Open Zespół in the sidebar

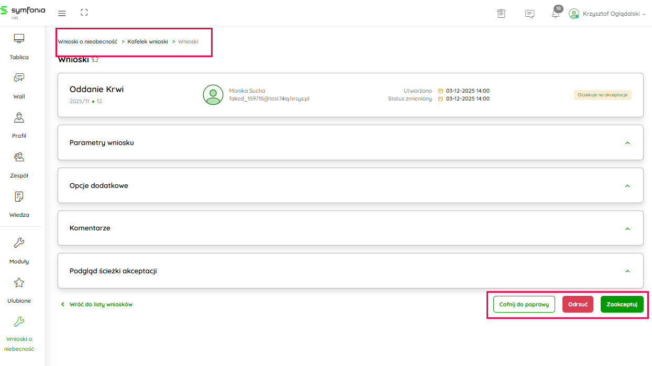pos(19,164)
